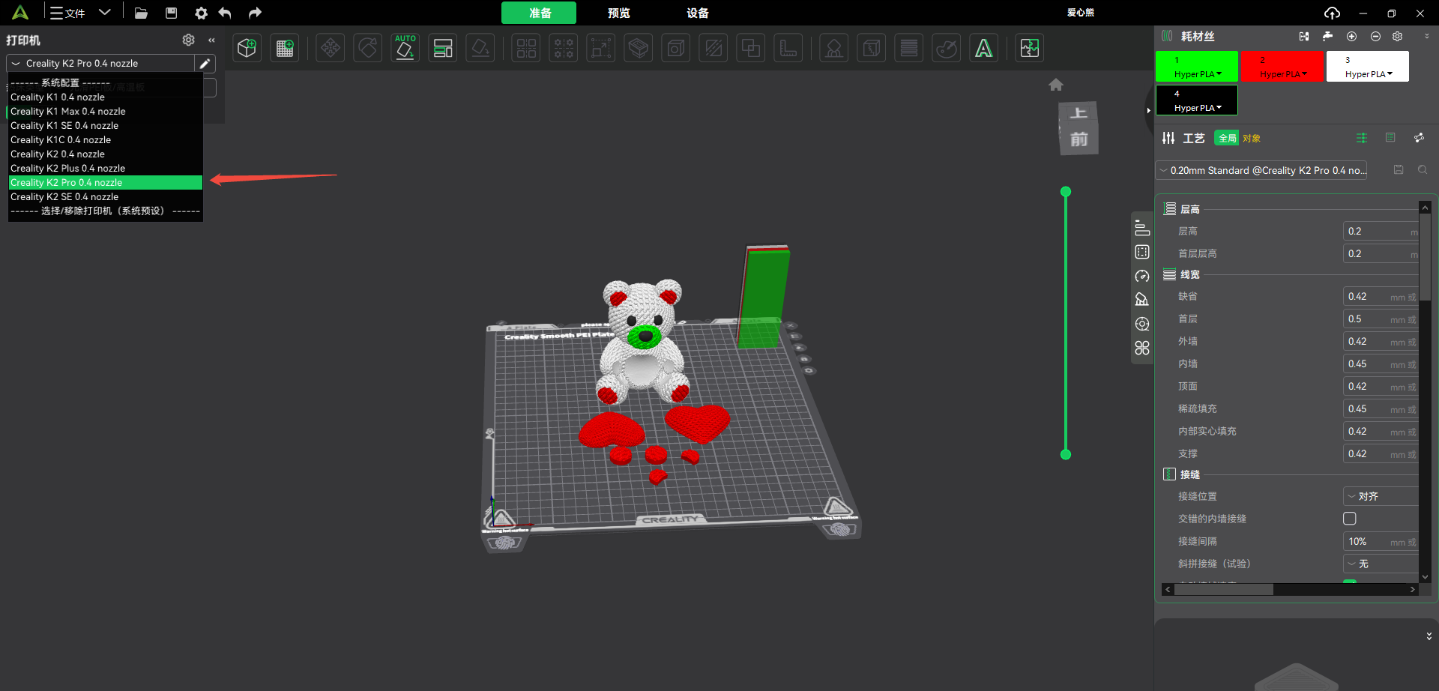Image resolution: width=1439 pixels, height=691 pixels.
Task: Open the Assembly view puzzle icon
Action: pyautogui.click(x=1030, y=48)
